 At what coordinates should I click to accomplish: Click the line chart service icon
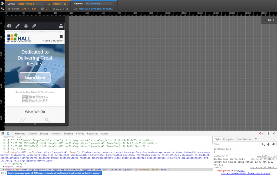point(23,120)
